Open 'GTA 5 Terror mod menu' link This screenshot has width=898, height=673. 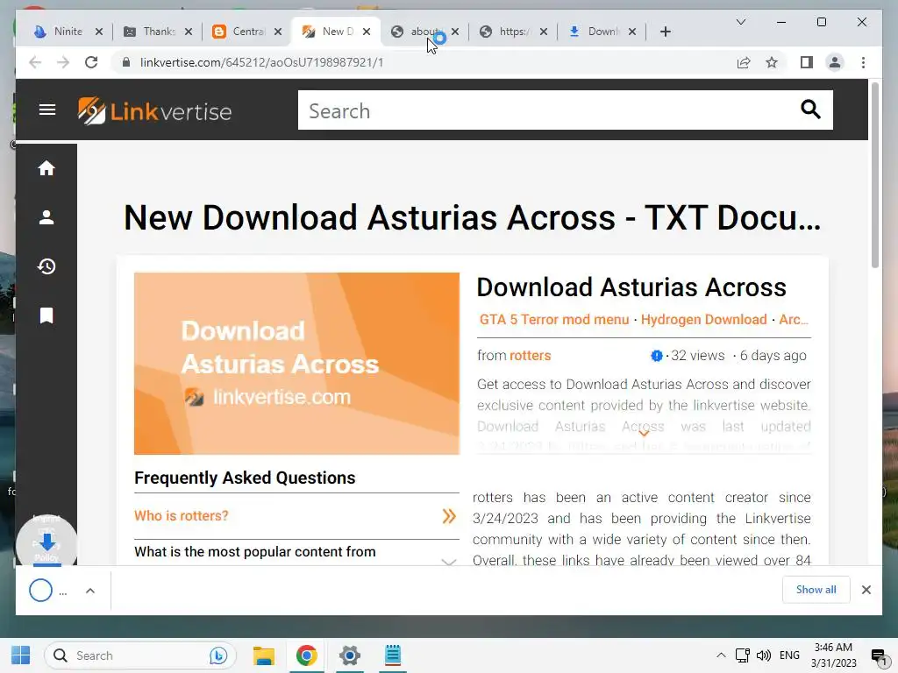pyautogui.click(x=554, y=319)
